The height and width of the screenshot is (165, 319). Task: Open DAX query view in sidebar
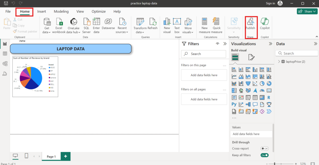click(5, 74)
